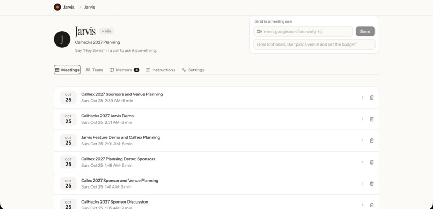
Task: Switch to the Team tab
Action: (94, 70)
